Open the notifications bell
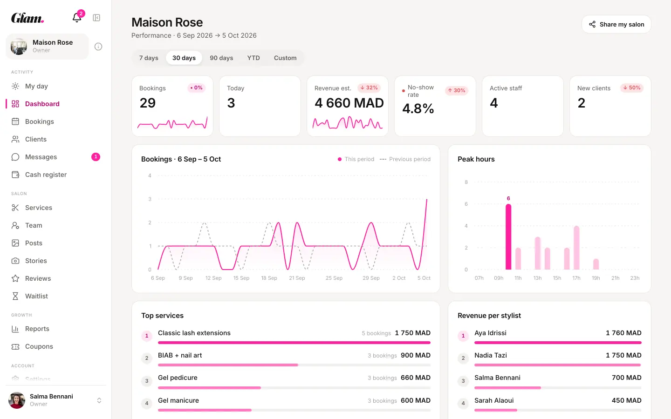 77,18
